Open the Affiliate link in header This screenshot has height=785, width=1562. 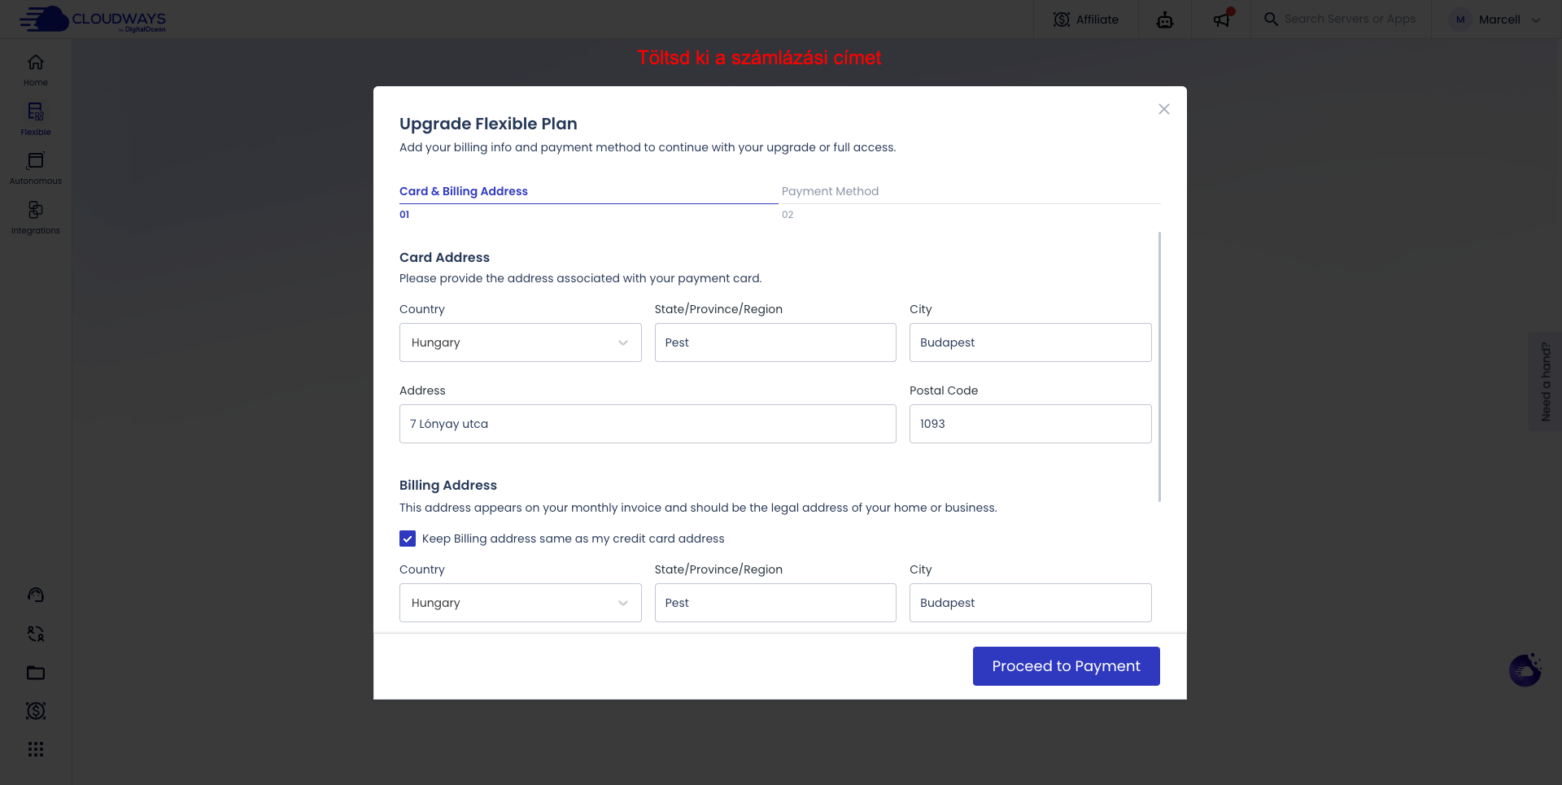coord(1086,20)
